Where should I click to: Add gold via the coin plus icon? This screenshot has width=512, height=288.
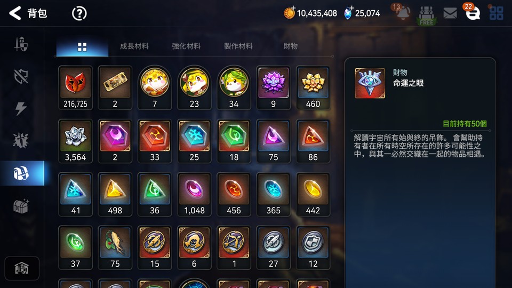click(289, 12)
